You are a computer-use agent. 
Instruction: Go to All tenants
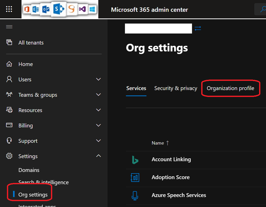[x=31, y=43]
